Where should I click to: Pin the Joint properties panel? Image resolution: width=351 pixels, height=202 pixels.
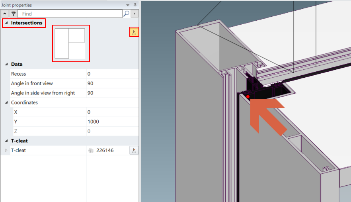(x=135, y=5)
